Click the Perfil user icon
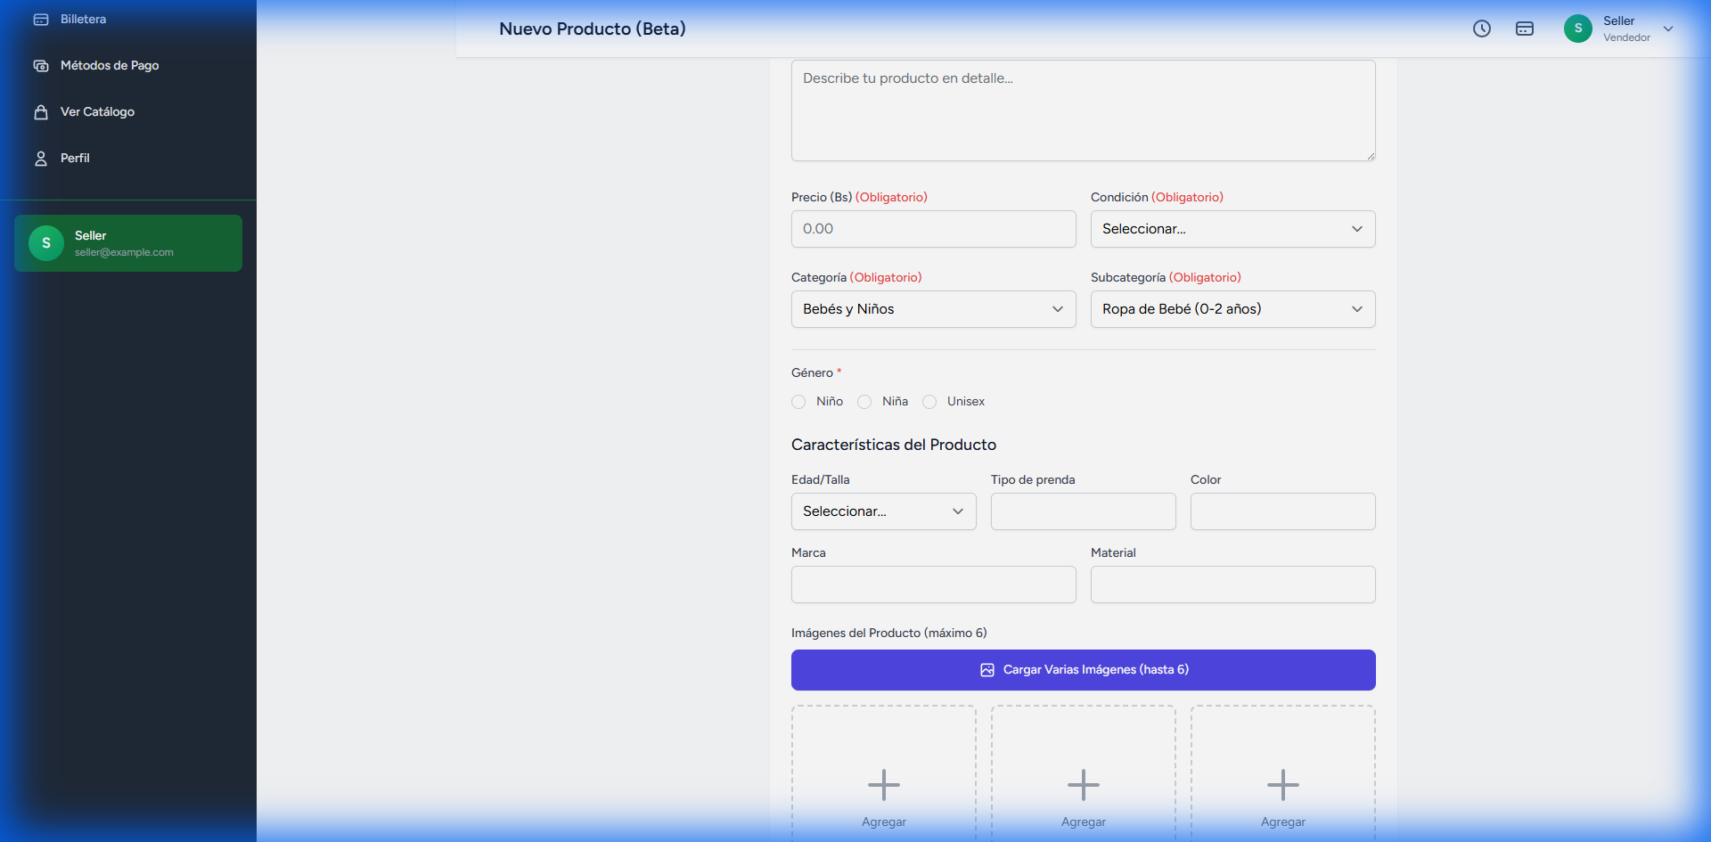 coord(41,159)
